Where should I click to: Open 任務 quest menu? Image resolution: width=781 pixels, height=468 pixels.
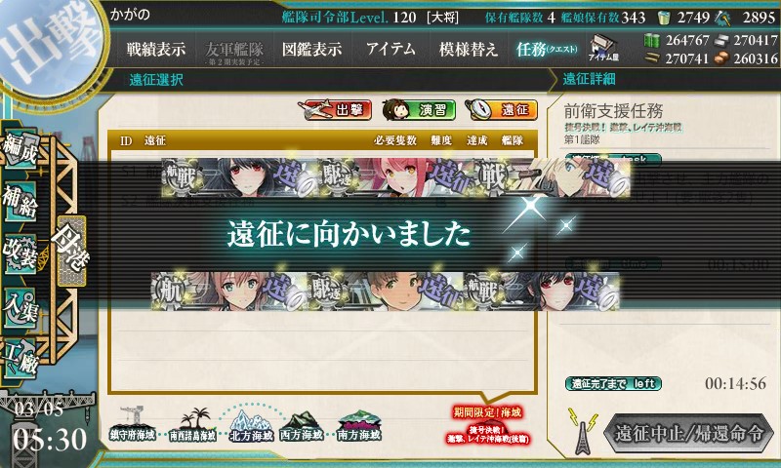coord(547,49)
